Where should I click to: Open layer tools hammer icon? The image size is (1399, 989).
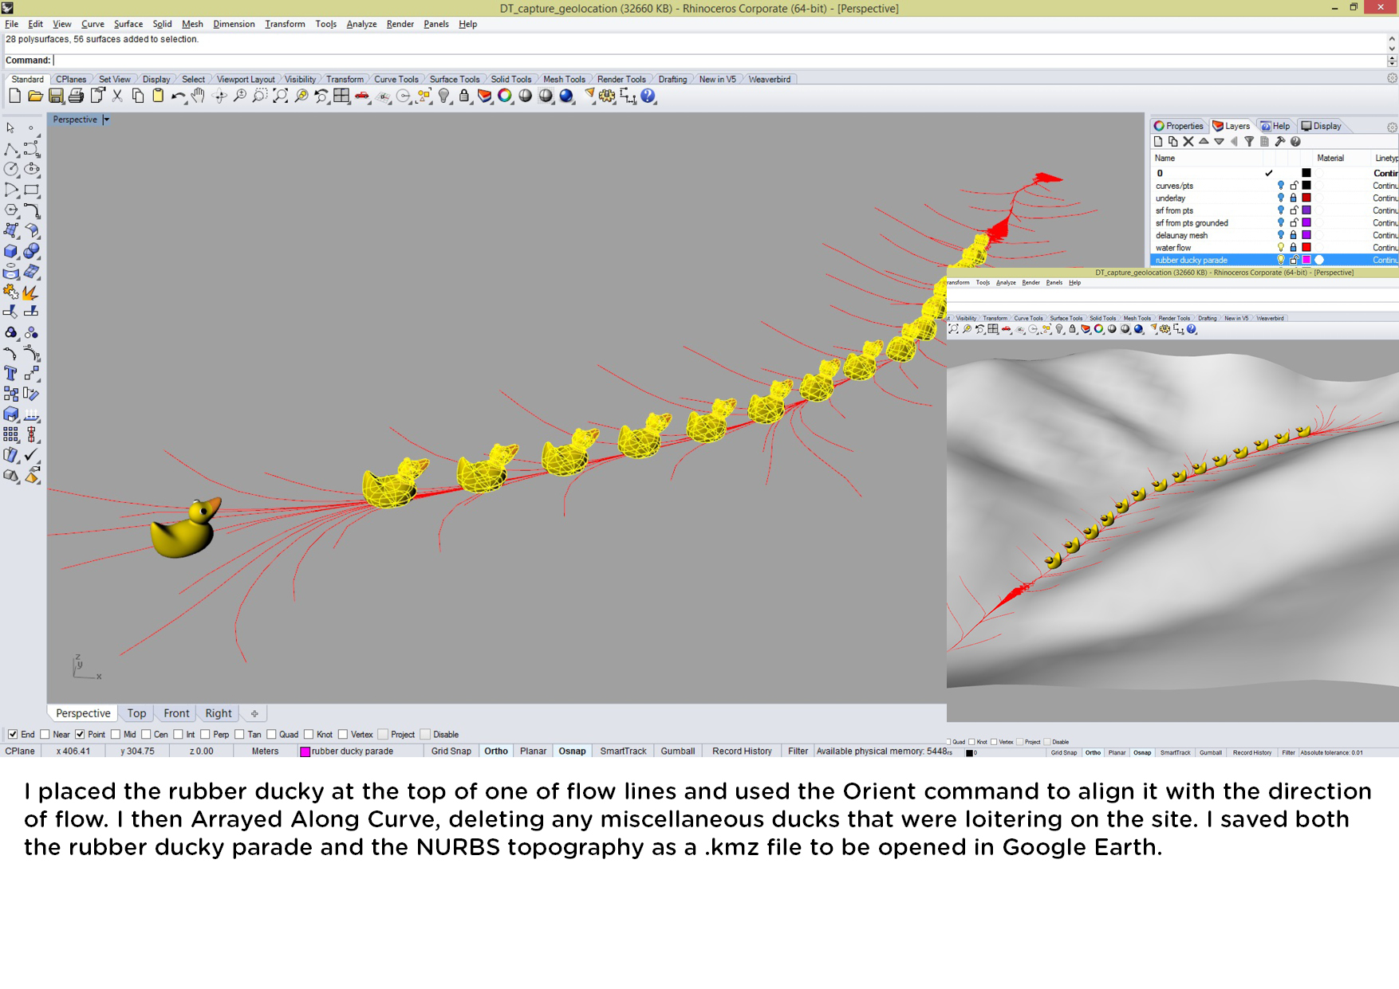pyautogui.click(x=1279, y=142)
